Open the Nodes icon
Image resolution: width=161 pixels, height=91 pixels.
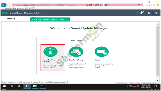(x=102, y=52)
